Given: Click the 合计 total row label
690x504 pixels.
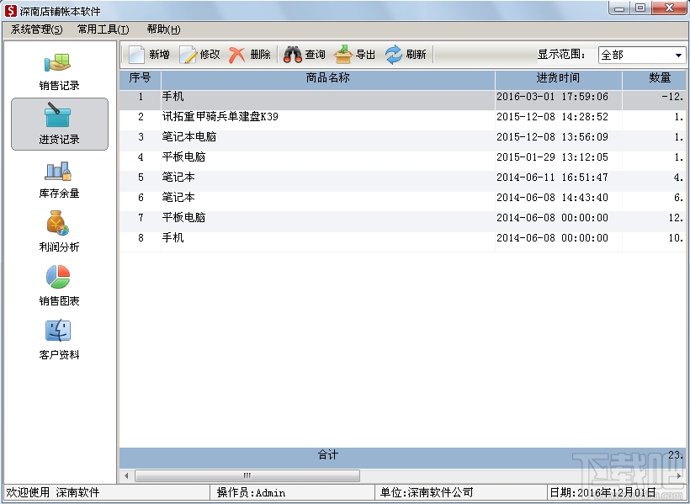Looking at the screenshot, I should pos(328,455).
